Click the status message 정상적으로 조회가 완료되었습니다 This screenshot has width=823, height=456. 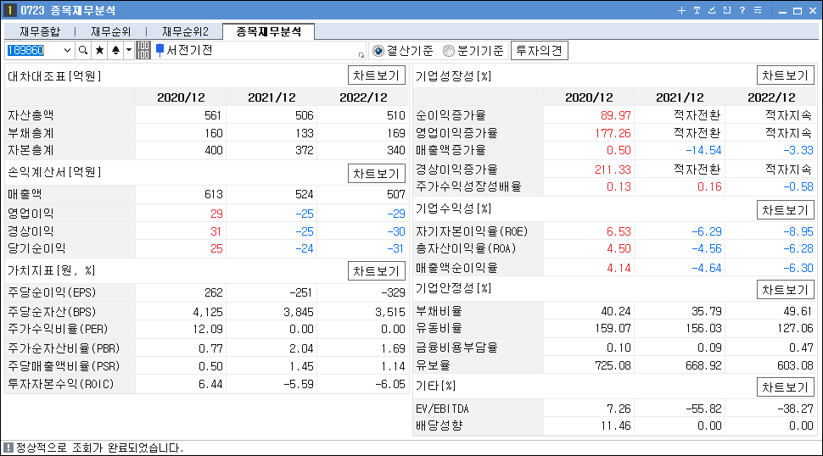[100, 448]
